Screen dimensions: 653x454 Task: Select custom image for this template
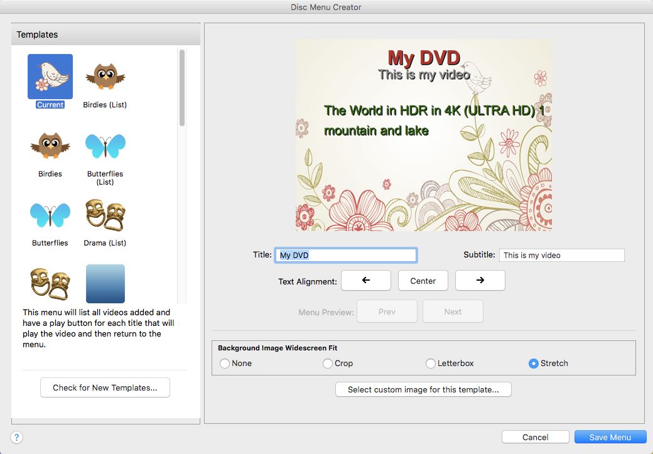point(423,389)
